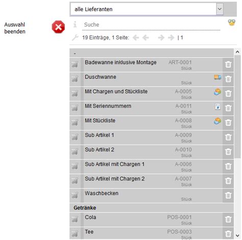Add Mit Stückliste to cart
The image size is (242, 240).
point(75,123)
